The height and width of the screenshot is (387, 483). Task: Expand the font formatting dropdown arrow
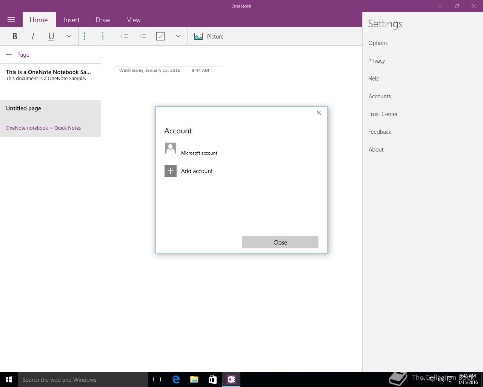69,36
